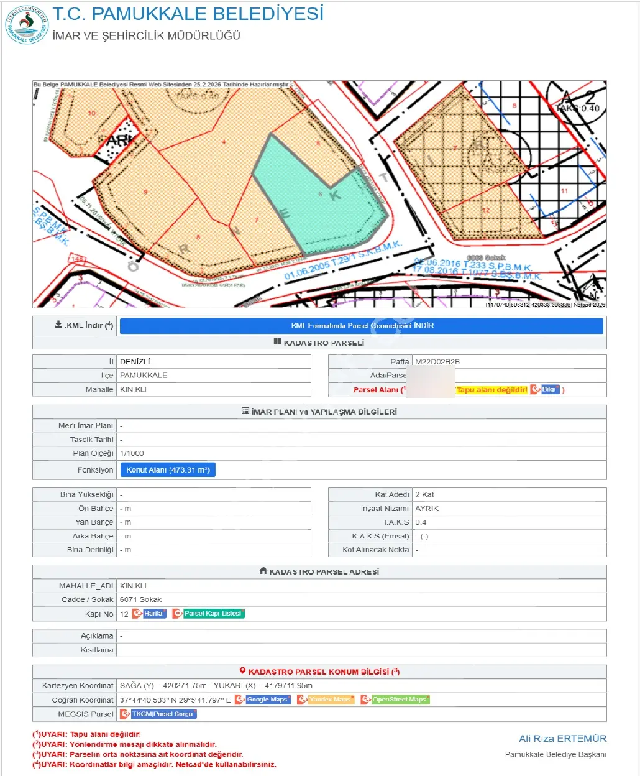Click the Konut Alanı (473,31 m²) function button

(x=168, y=470)
